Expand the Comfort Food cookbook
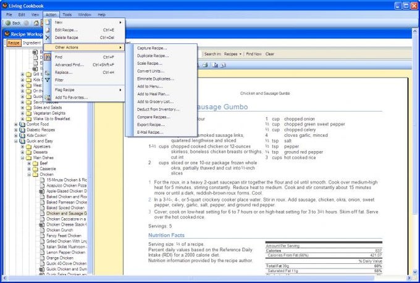Screen dimensions: 420x283 (x=16, y=125)
